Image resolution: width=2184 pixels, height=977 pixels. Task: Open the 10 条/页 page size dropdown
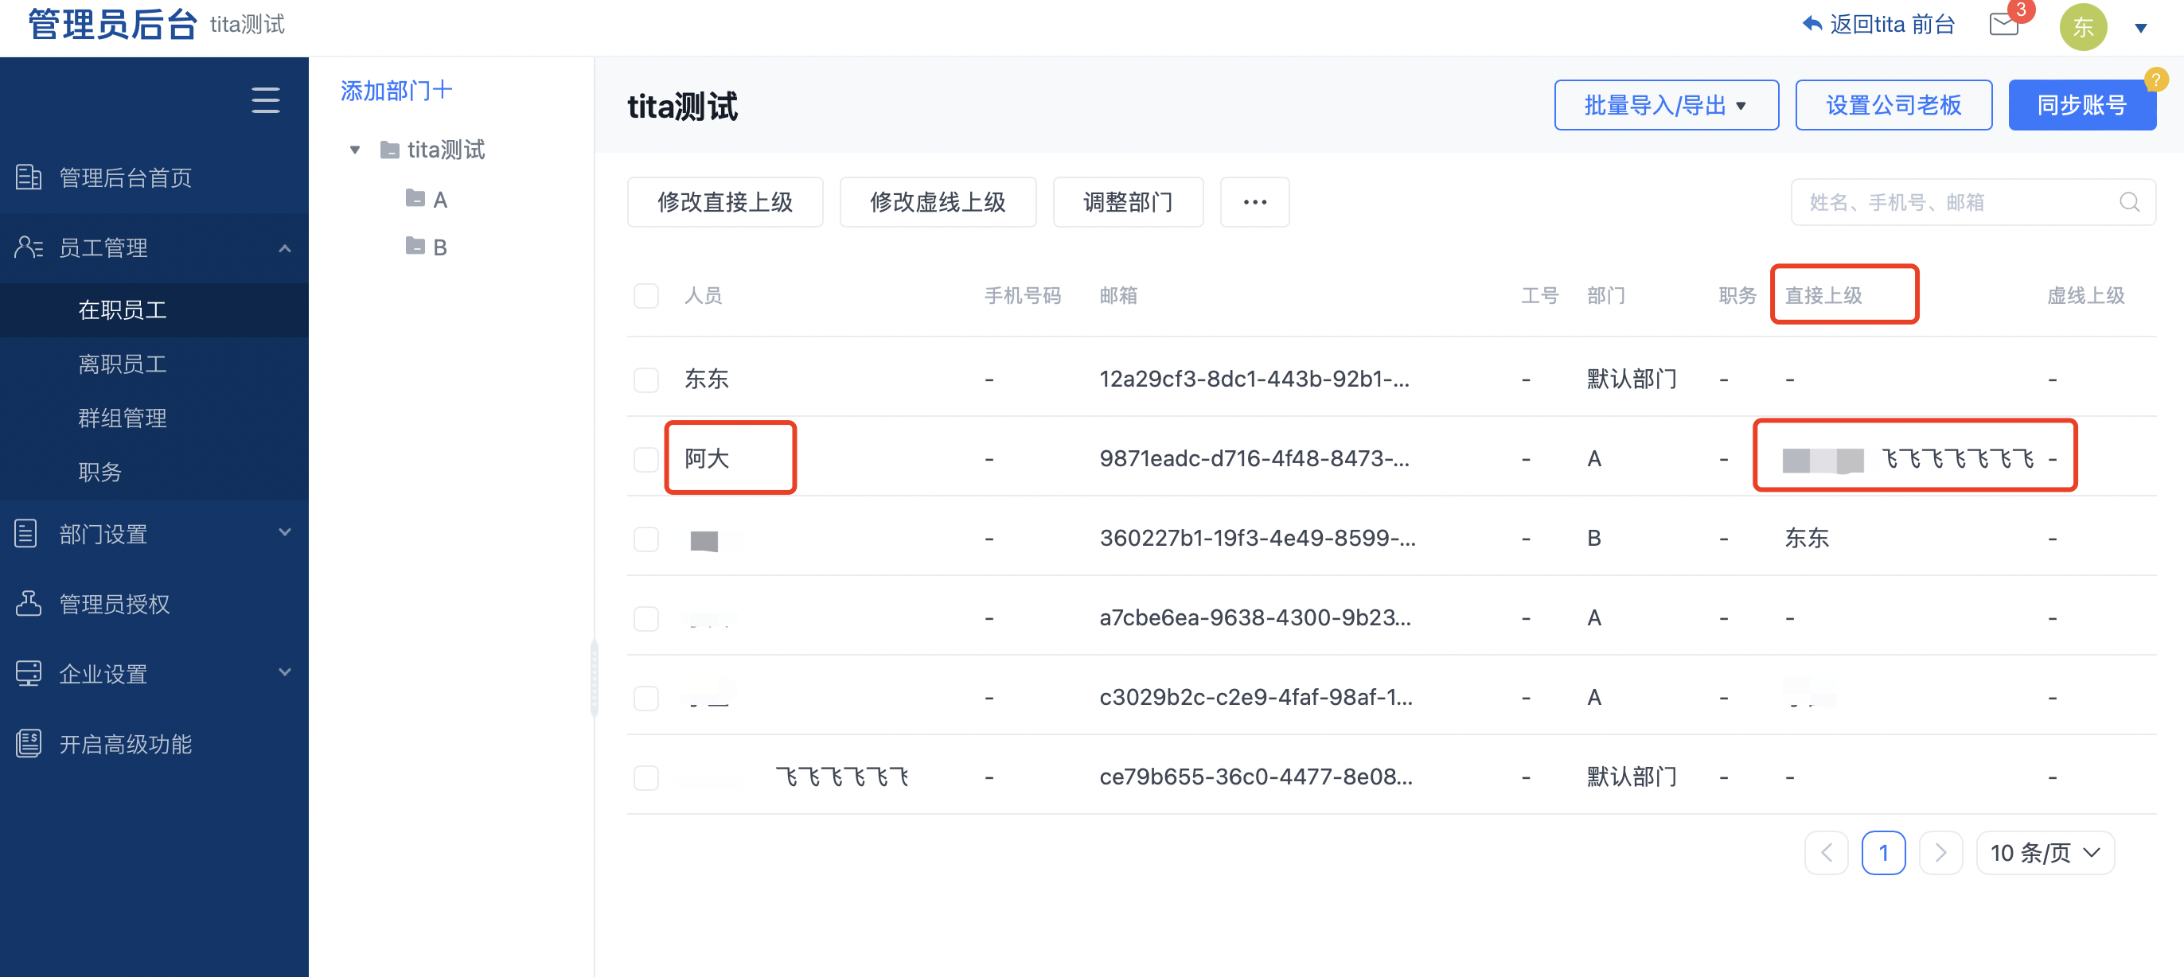coord(2044,852)
